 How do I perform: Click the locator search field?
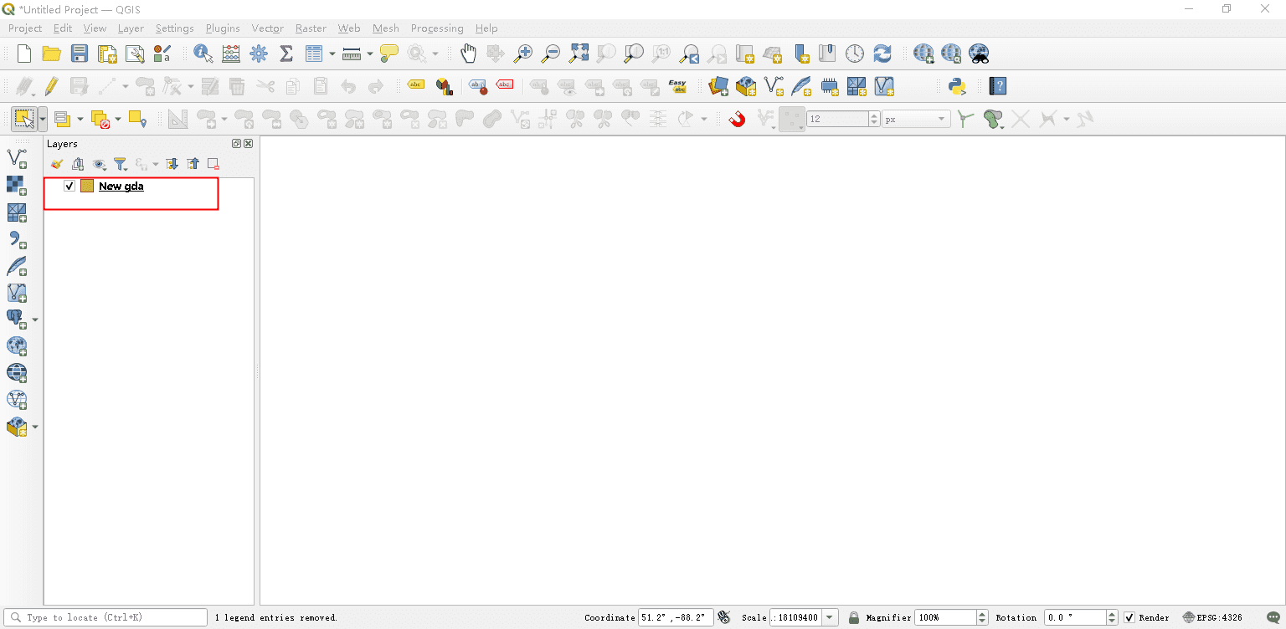105,617
